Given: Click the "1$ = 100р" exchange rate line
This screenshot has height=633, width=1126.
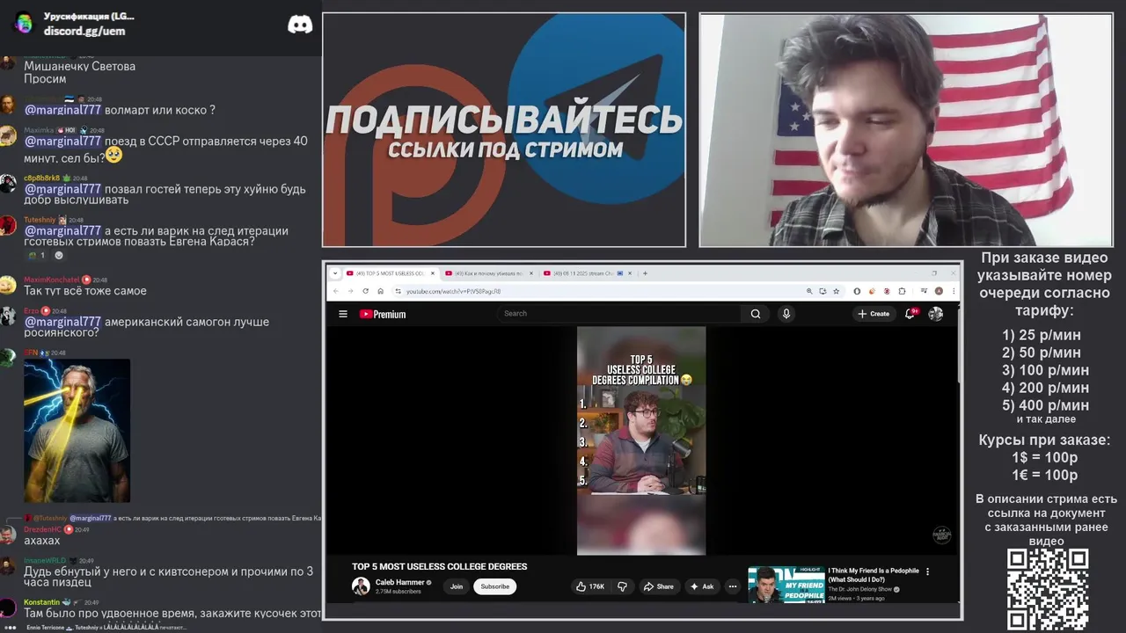Looking at the screenshot, I should click(x=1045, y=457).
